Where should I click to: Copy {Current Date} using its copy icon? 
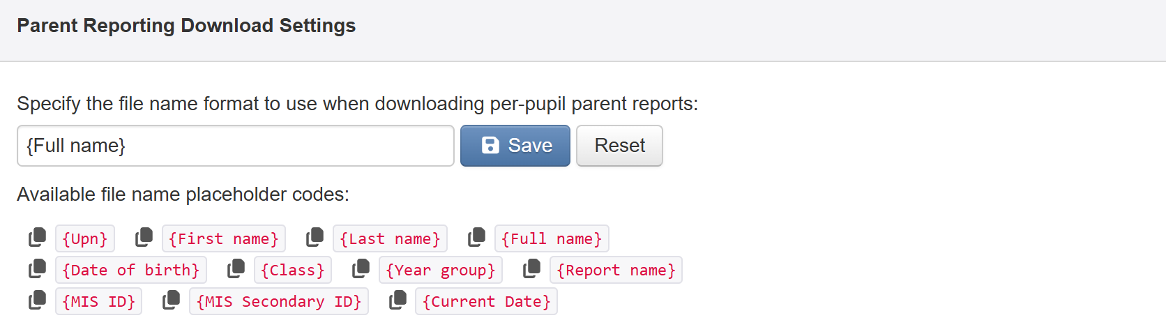coord(397,301)
